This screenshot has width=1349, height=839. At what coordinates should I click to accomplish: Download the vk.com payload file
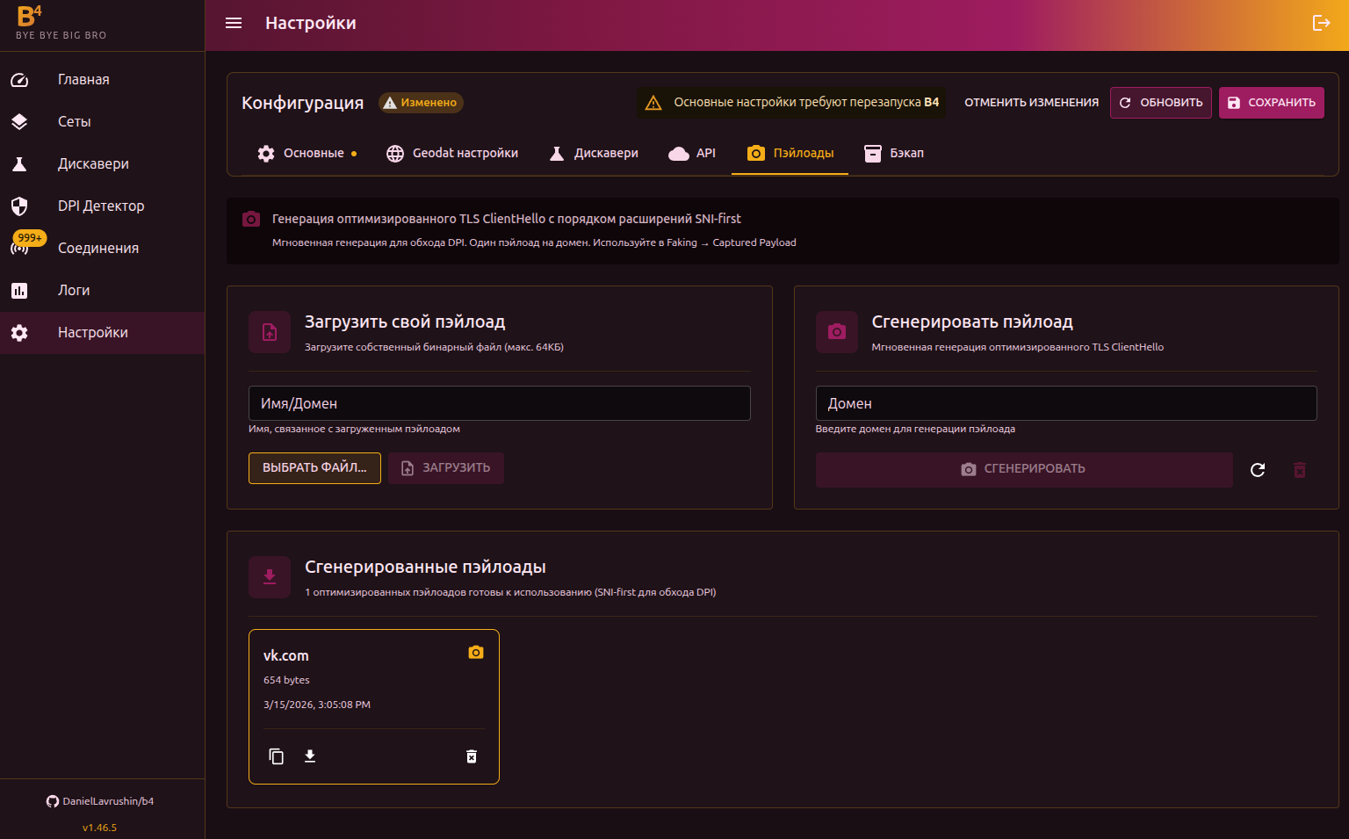coord(310,756)
